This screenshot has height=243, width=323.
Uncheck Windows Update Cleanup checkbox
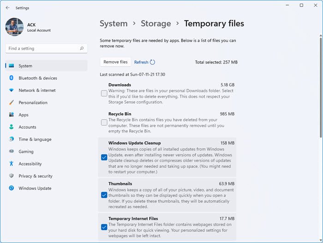tap(104, 157)
